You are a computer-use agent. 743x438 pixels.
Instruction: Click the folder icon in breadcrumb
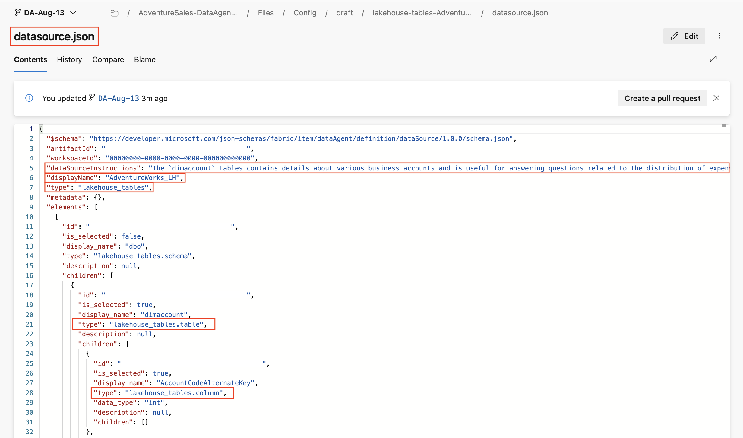pyautogui.click(x=114, y=13)
